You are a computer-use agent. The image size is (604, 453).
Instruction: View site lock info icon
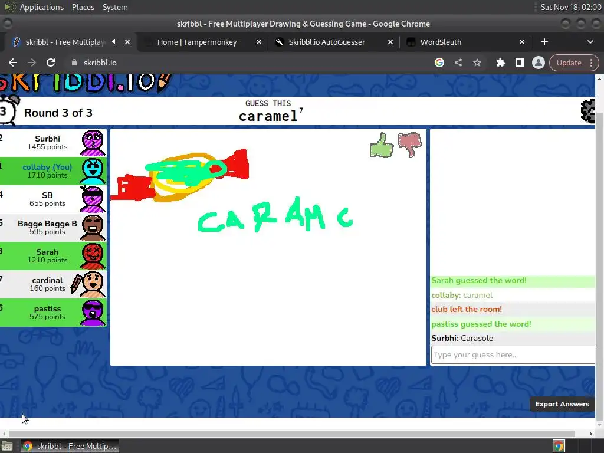point(74,63)
